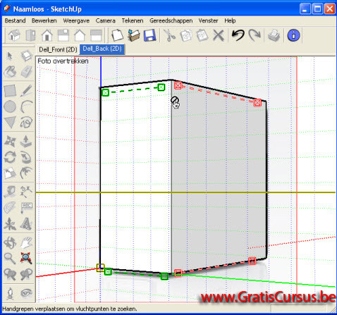The image size is (337, 315).
Task: Pick the Paint Bucket tool
Action: (x=10, y=72)
